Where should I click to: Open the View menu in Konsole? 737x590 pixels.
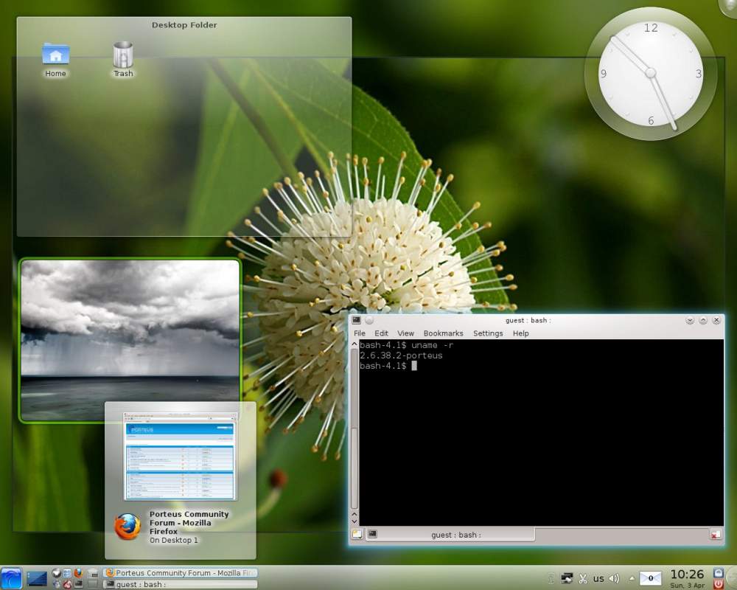point(405,333)
